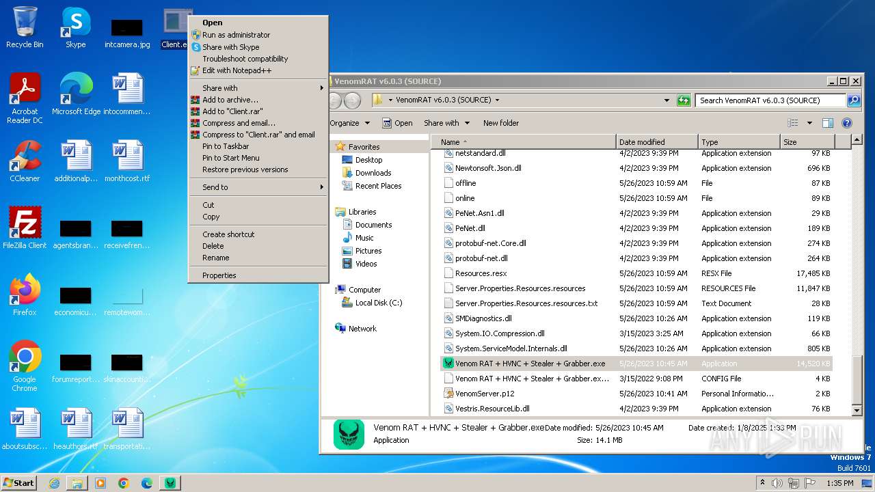875x492 pixels.
Task: Click the Edge taskbar icon
Action: 146,483
